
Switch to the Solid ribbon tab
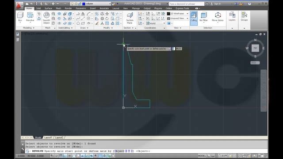pyautogui.click(x=38, y=8)
